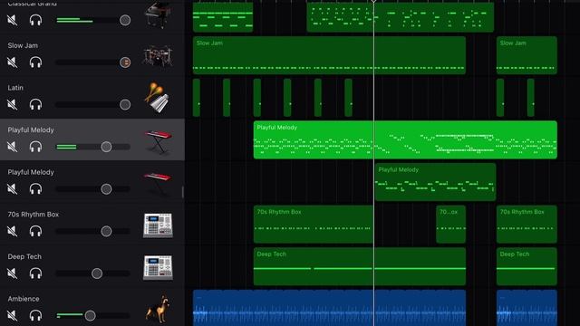Viewport: 580px width, 326px height.
Task: Mute the selected Playful Melody track
Action: pyautogui.click(x=12, y=147)
